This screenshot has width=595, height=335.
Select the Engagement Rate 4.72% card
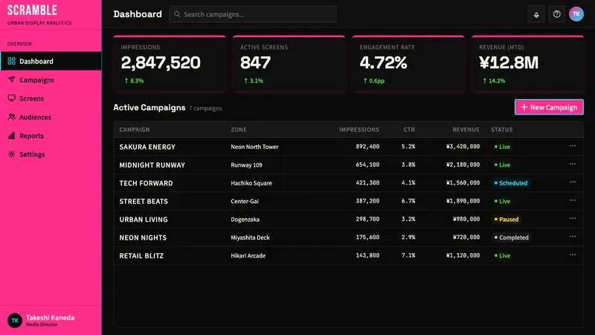[x=408, y=64]
